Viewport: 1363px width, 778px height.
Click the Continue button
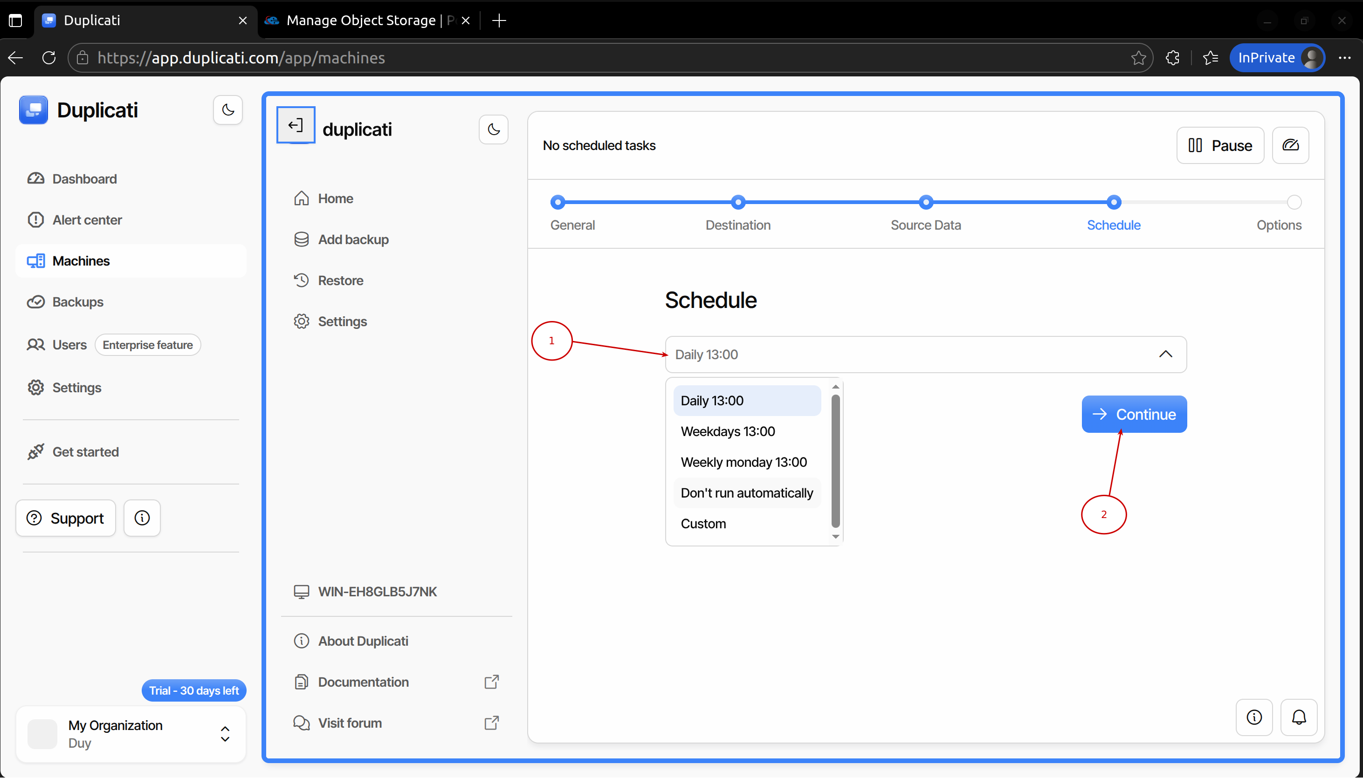[x=1134, y=414]
